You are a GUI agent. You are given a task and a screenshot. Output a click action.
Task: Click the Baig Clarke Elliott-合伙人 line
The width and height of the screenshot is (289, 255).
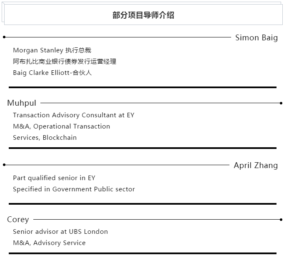click(x=52, y=73)
